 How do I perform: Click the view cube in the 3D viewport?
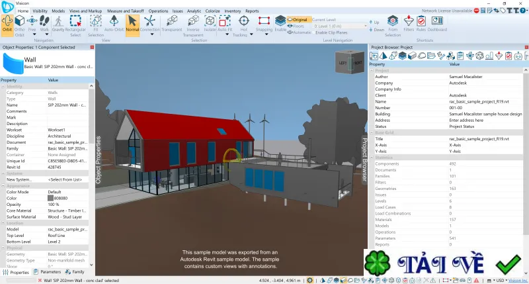click(349, 62)
